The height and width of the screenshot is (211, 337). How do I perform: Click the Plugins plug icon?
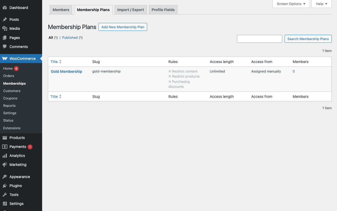point(5,186)
